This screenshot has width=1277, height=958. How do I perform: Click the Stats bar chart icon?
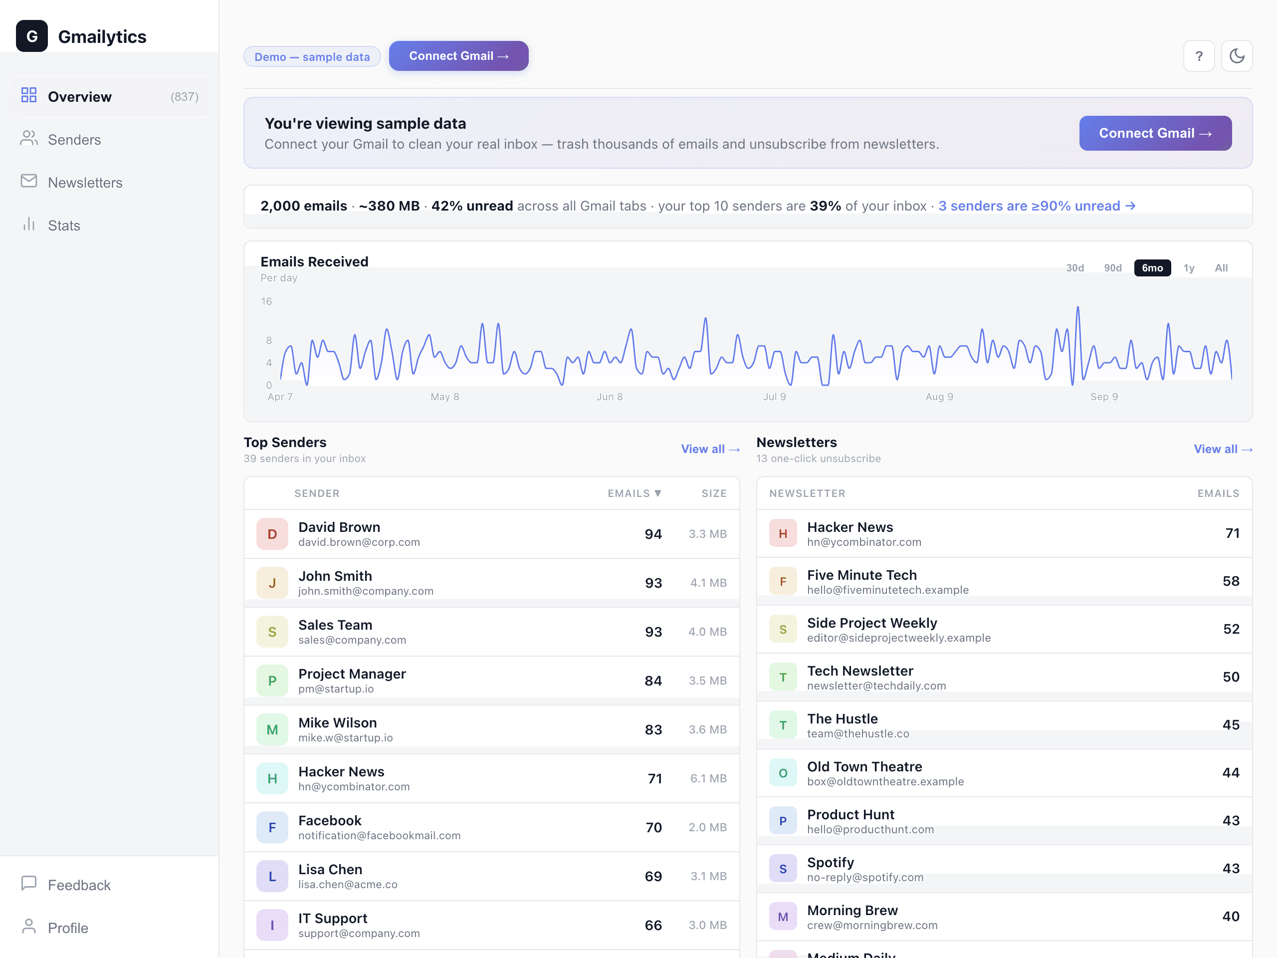[29, 225]
